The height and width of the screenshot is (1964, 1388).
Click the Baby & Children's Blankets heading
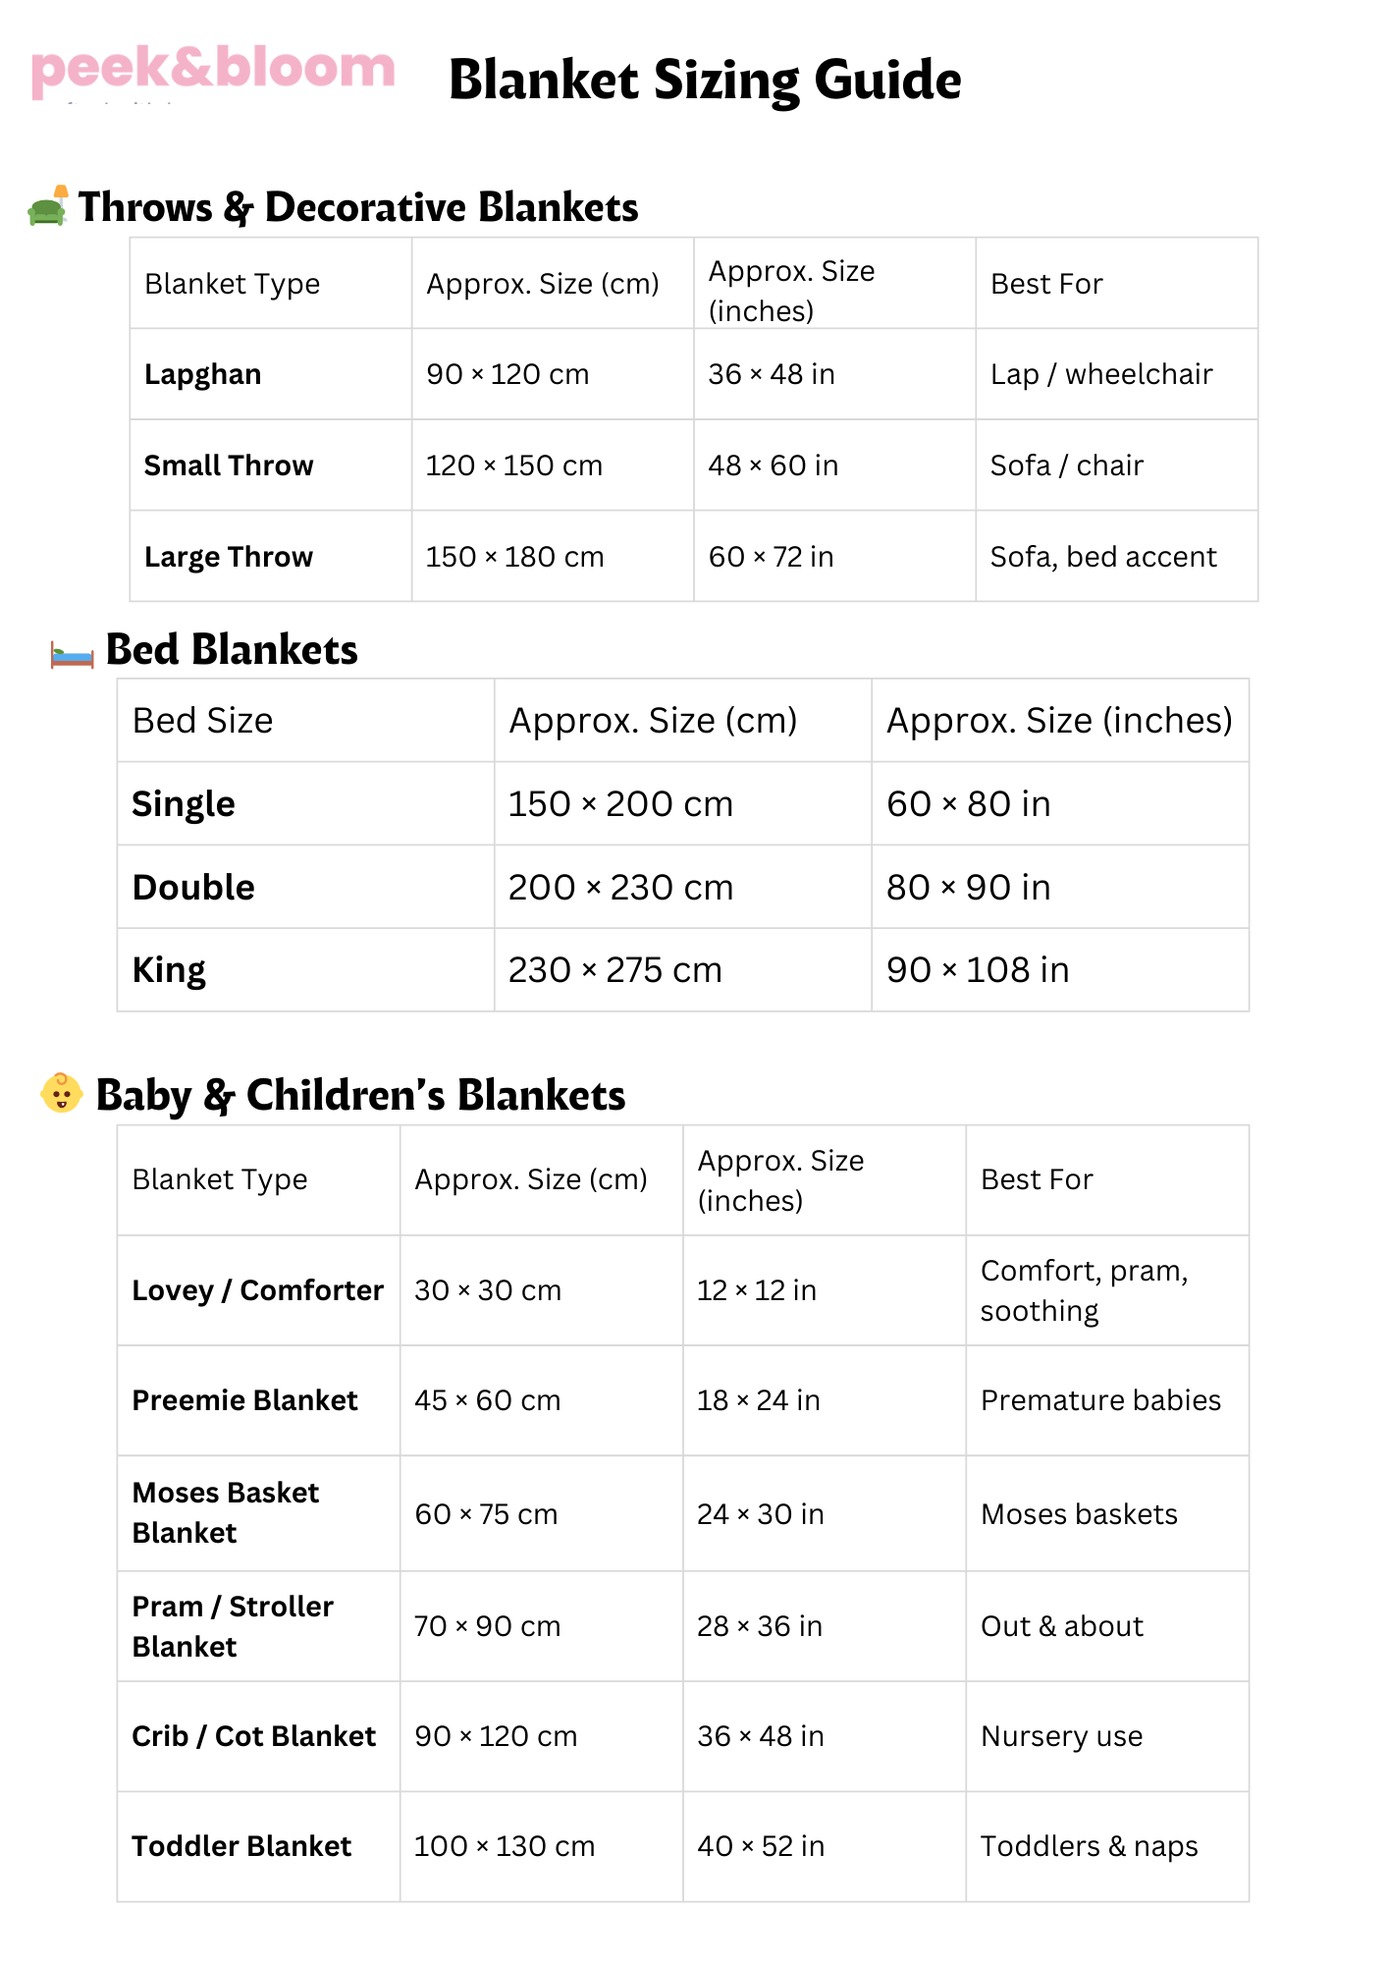click(x=360, y=1096)
